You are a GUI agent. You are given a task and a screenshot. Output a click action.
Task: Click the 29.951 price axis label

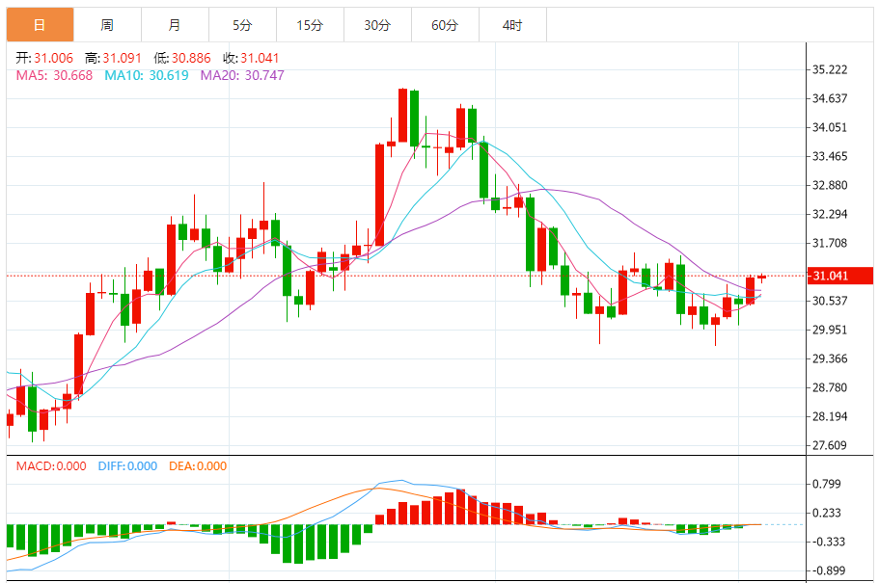830,330
